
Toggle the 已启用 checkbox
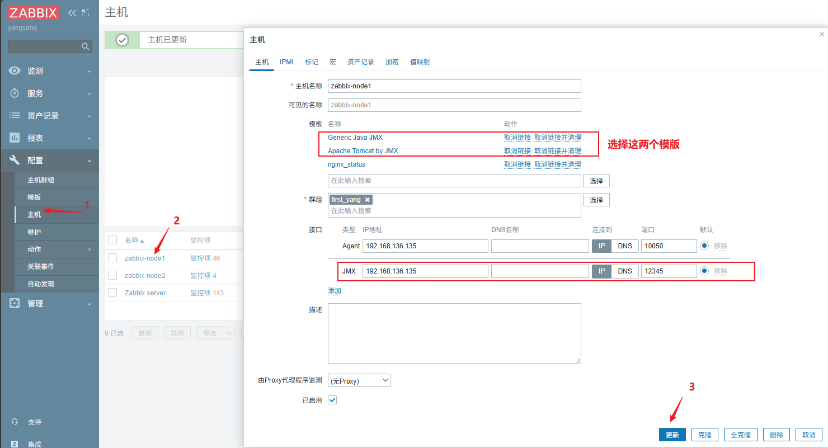coord(332,400)
